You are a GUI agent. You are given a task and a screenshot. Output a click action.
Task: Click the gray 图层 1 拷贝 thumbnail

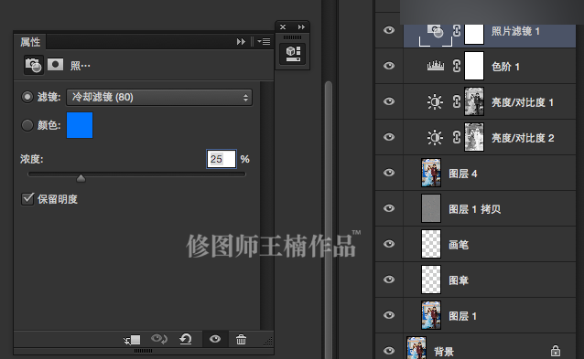pyautogui.click(x=431, y=208)
